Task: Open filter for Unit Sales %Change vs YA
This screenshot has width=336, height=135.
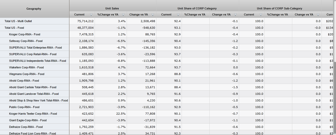Action: (x=123, y=15)
